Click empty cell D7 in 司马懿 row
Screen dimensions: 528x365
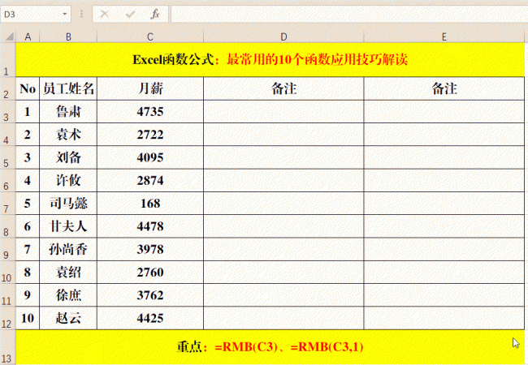(x=283, y=204)
